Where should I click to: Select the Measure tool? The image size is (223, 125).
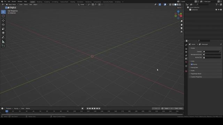[3, 42]
